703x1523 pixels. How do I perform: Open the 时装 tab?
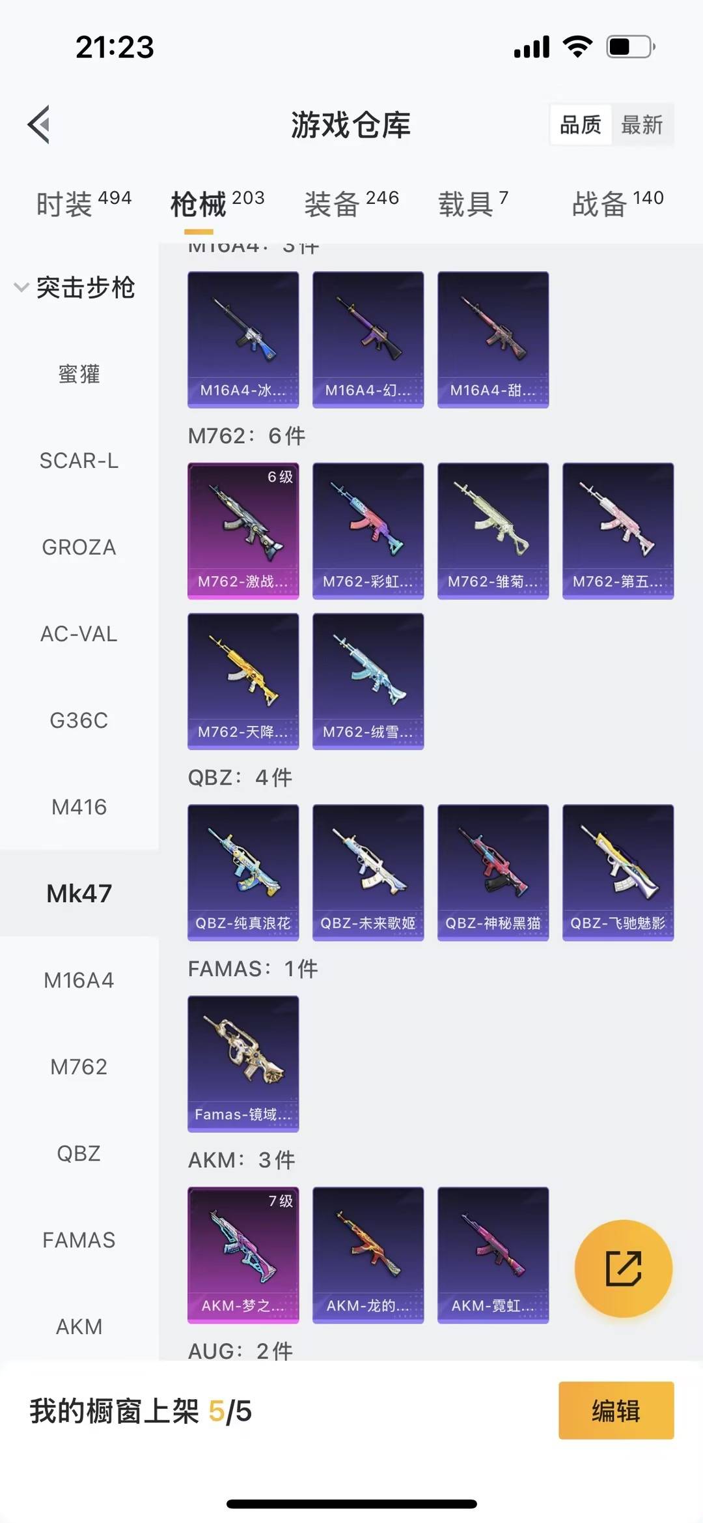point(83,204)
